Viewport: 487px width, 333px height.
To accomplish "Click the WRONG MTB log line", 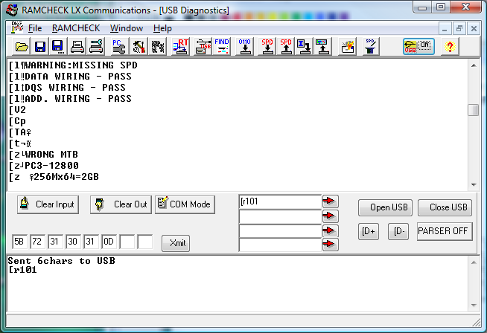I will (43, 155).
